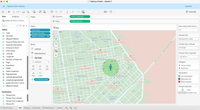Click the filter icon beside Search field
The height and width of the screenshot is (110, 200).
[20, 26]
